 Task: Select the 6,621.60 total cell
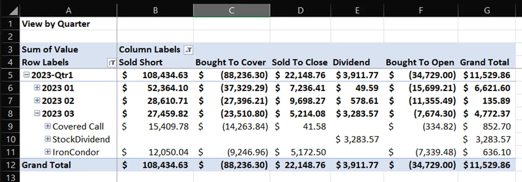487,88
